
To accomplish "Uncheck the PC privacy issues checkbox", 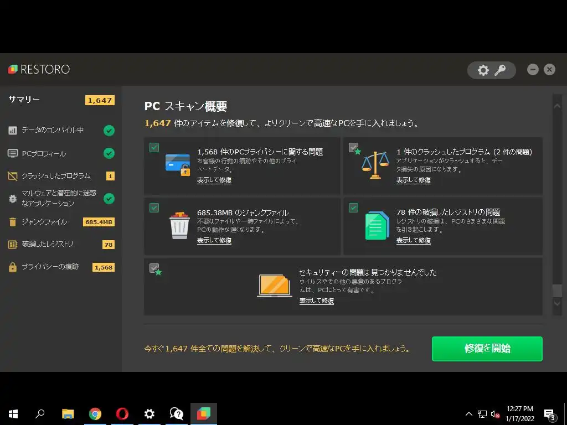I will point(154,147).
